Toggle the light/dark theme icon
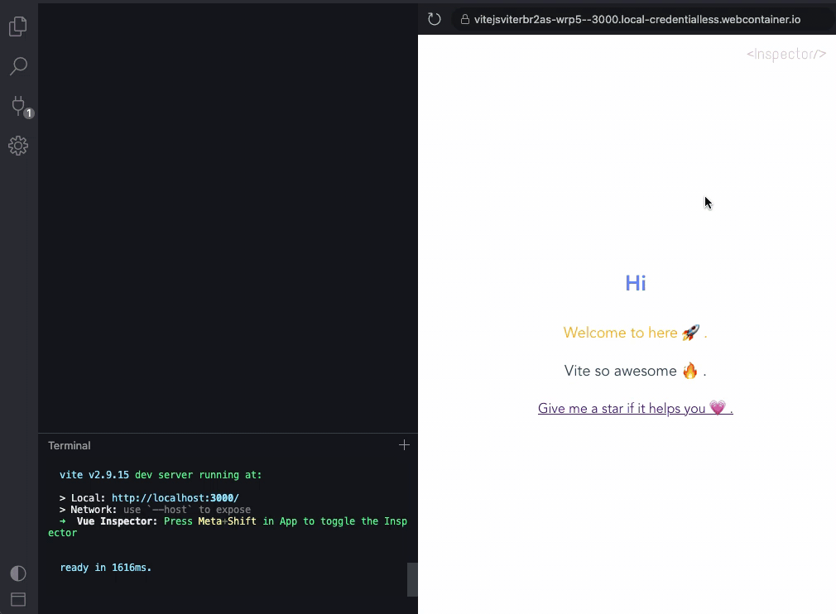Image resolution: width=836 pixels, height=614 pixels. (x=18, y=573)
